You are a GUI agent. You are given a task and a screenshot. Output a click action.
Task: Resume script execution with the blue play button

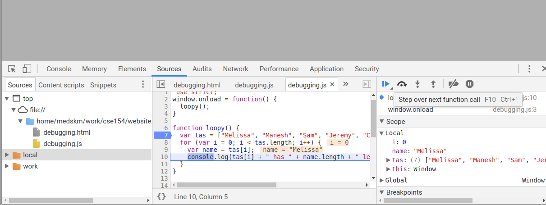[x=385, y=84]
